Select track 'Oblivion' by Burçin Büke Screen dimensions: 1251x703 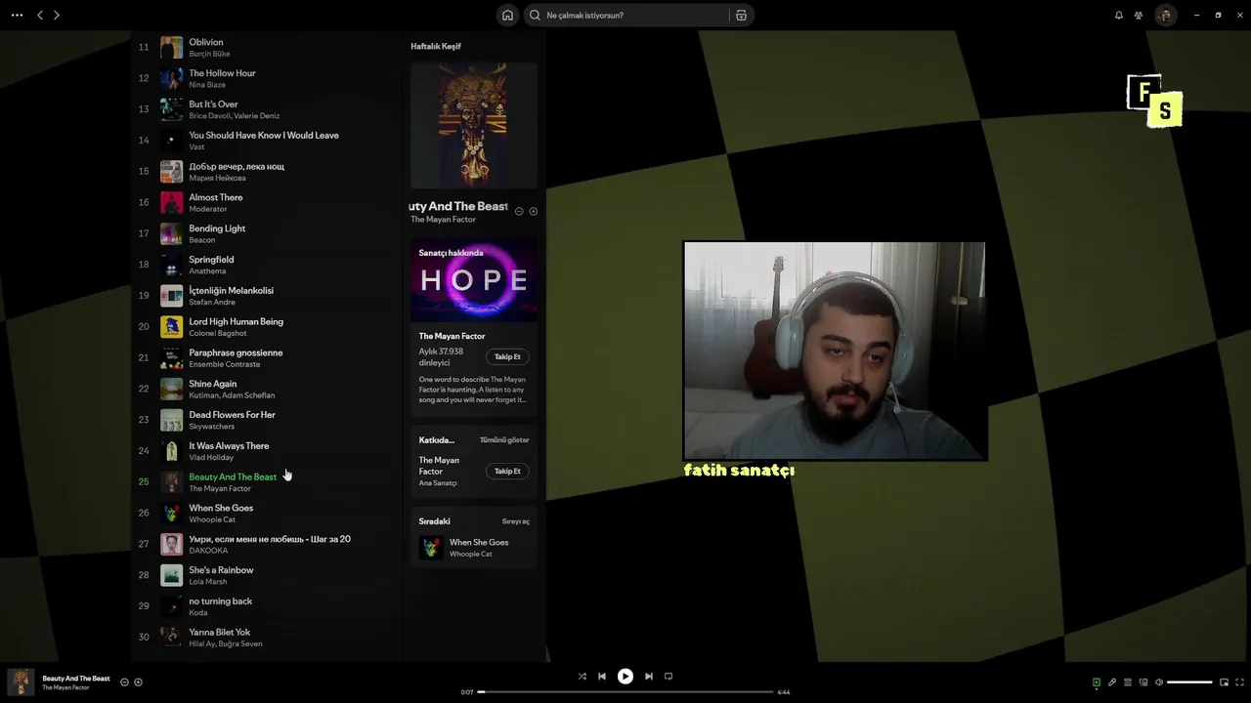(266, 47)
